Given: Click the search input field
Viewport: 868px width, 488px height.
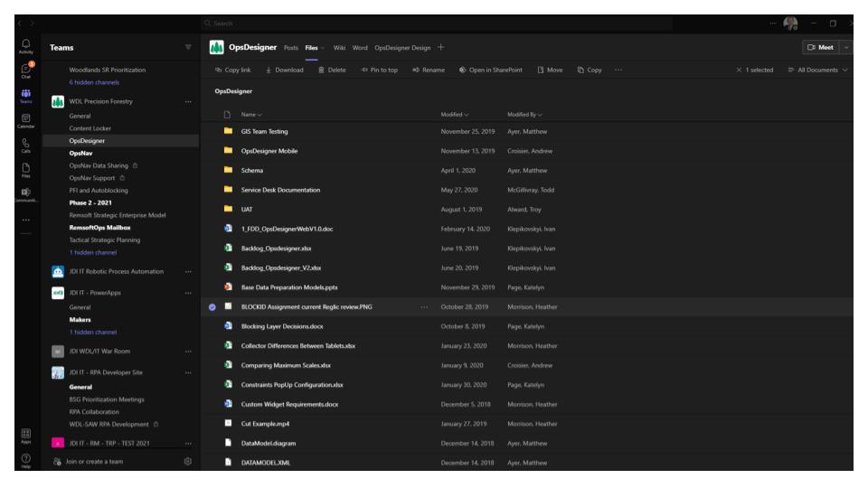Looking at the screenshot, I should pyautogui.click(x=438, y=23).
